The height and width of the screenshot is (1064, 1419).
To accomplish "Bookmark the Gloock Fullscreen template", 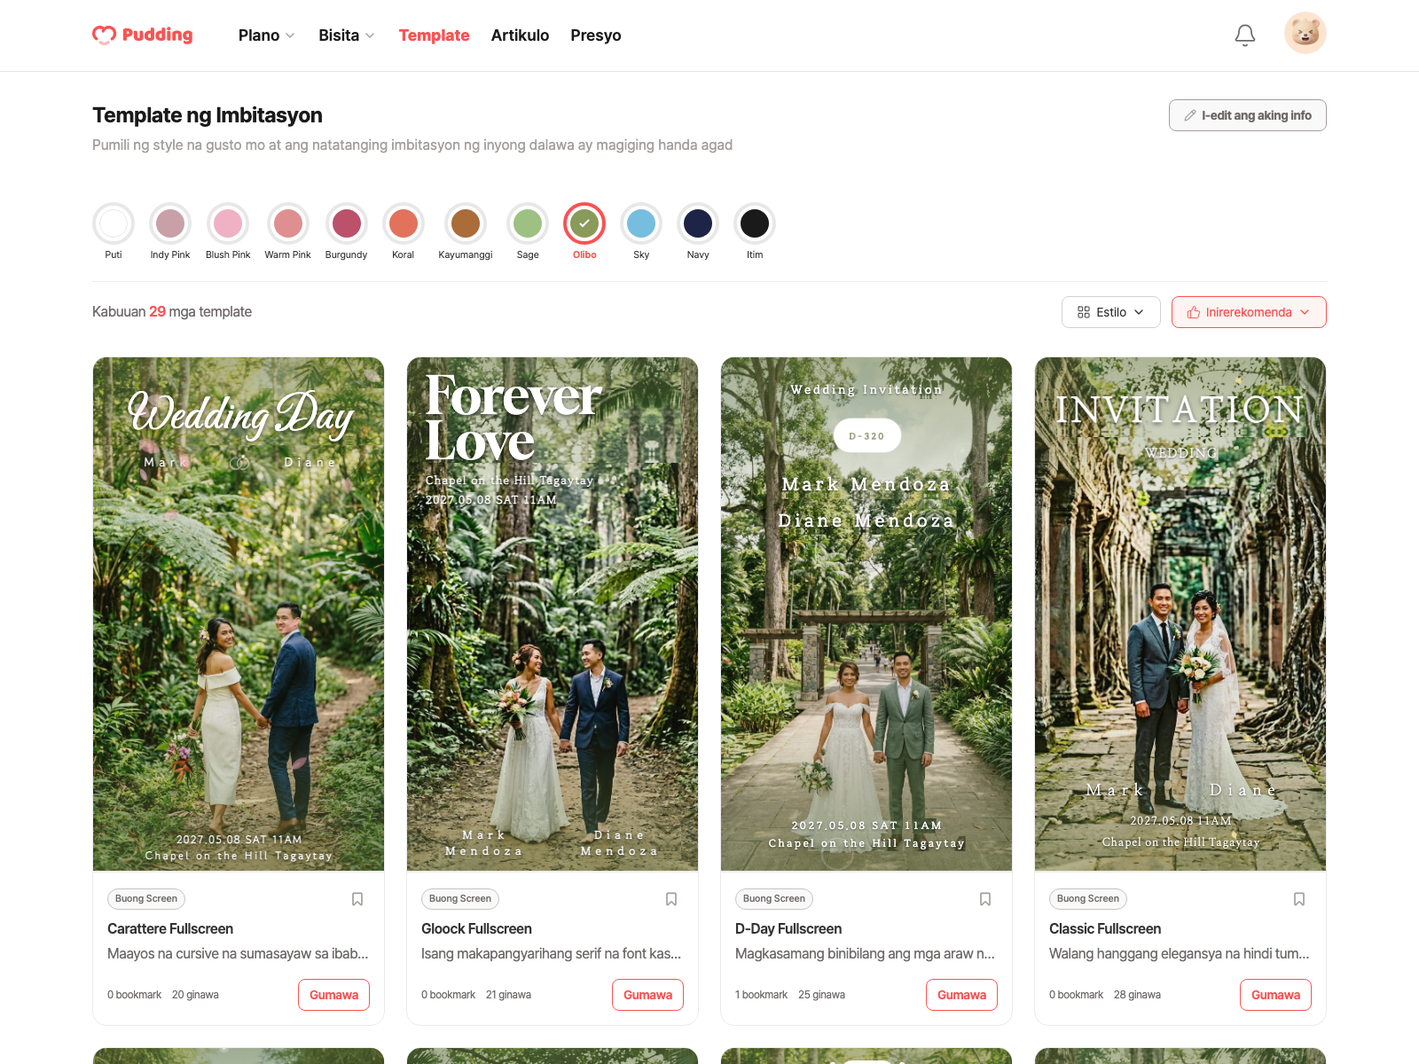I will pyautogui.click(x=671, y=899).
